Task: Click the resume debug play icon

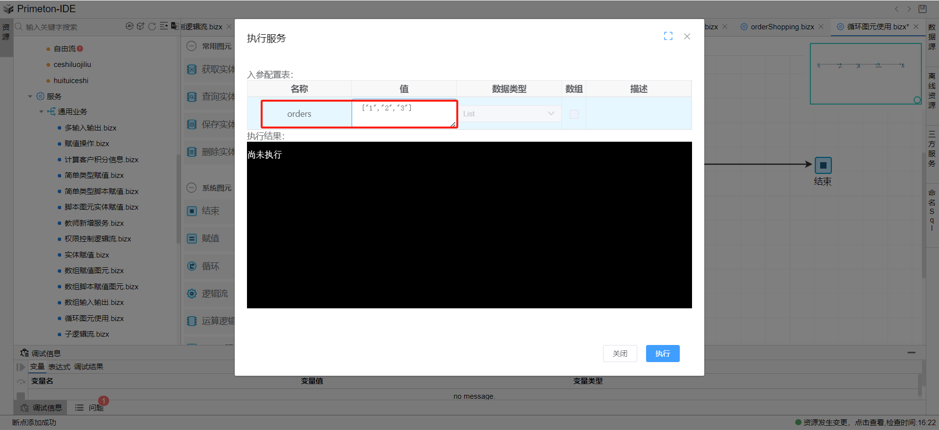Action: click(x=21, y=367)
